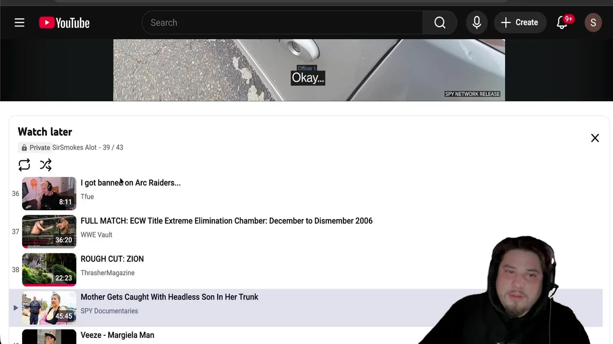613x344 pixels.
Task: Toggle loop playlist
Action: tap(24, 165)
